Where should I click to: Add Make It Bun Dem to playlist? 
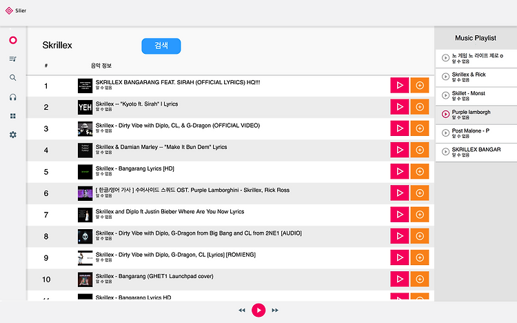[420, 150]
